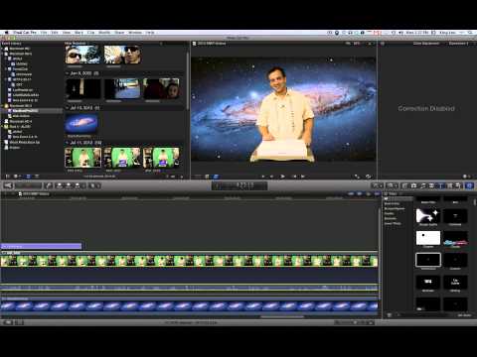Image resolution: width=477 pixels, height=357 pixels.
Task: Click the Apple logo menu
Action: tap(6, 33)
